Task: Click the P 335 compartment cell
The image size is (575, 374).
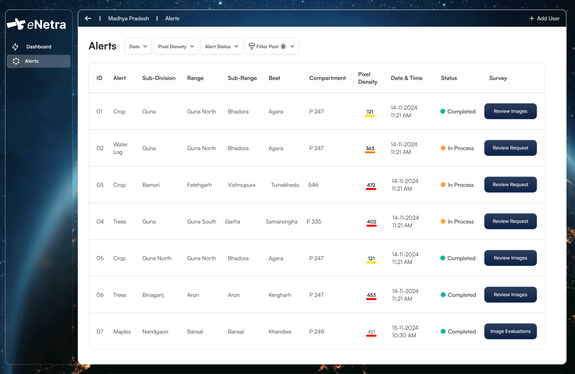Action: tap(314, 221)
